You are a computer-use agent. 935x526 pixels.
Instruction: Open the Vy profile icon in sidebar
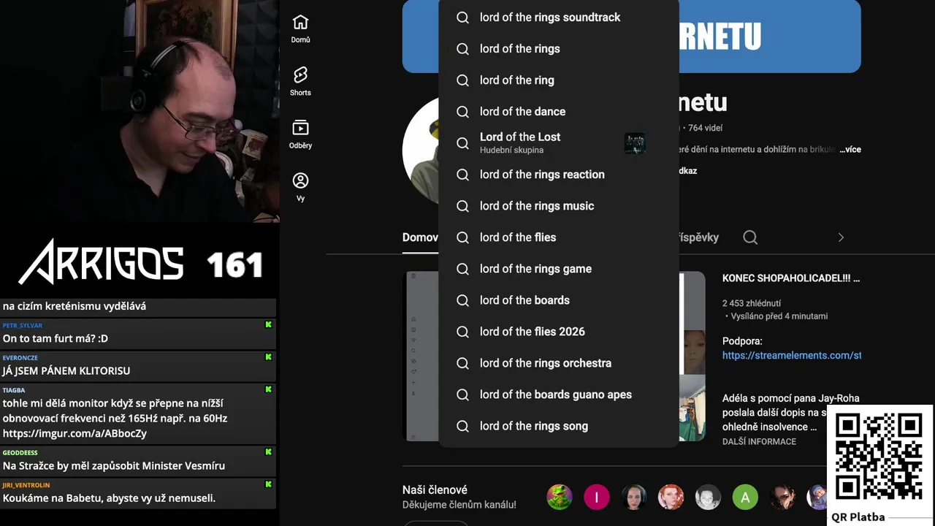tap(300, 187)
